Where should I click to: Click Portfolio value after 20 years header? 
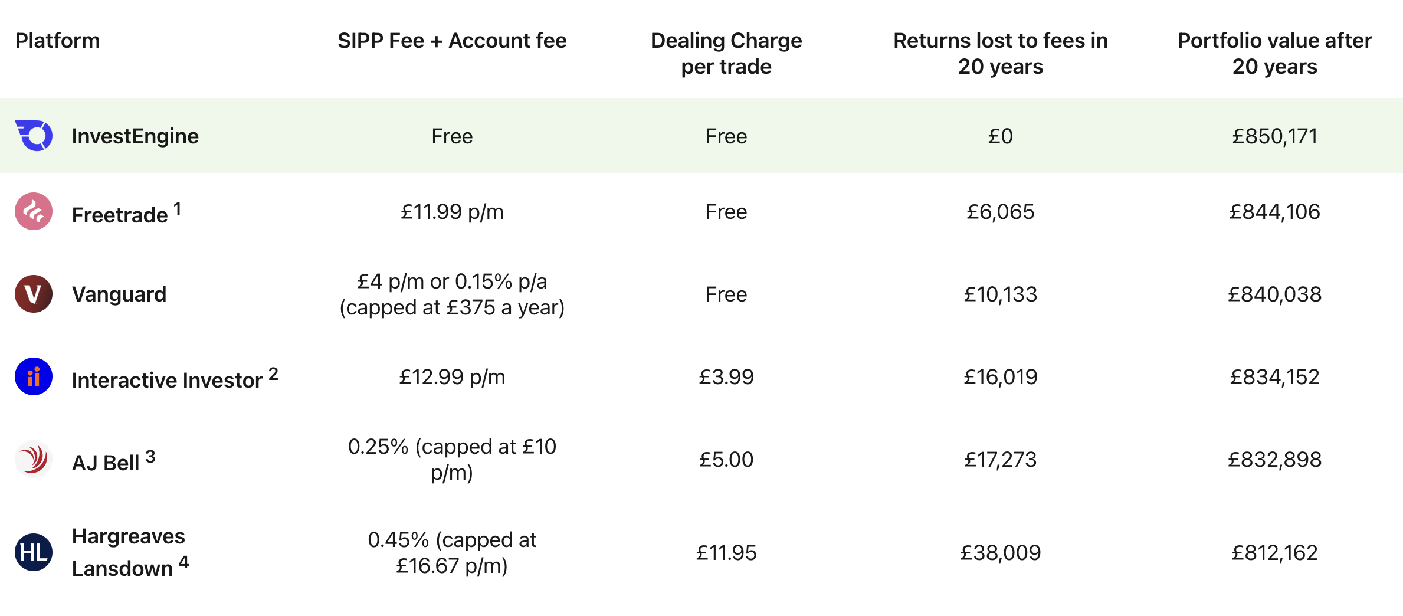pos(1274,53)
